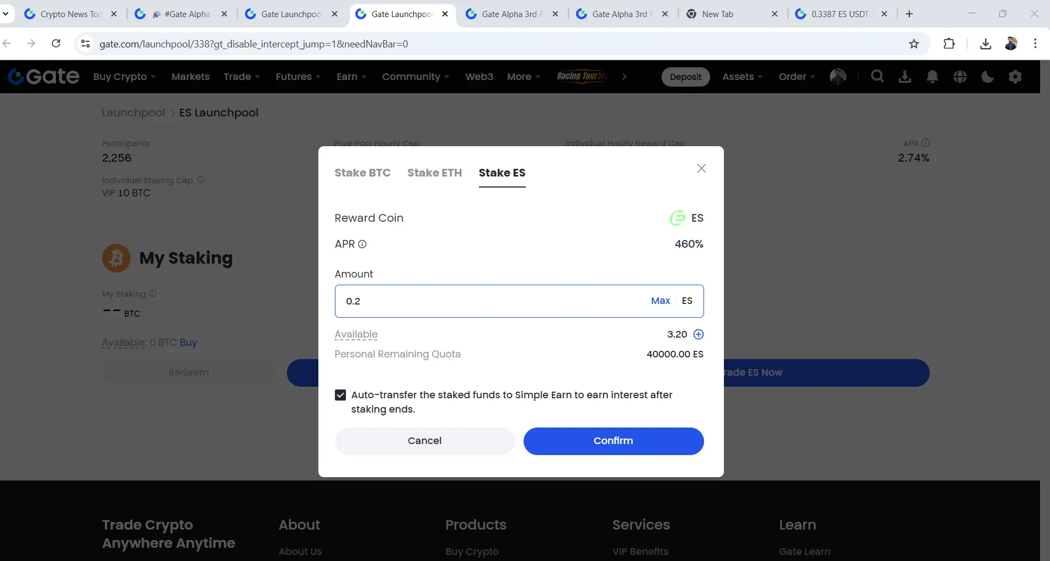Toggle dark mode moon icon

coord(988,77)
